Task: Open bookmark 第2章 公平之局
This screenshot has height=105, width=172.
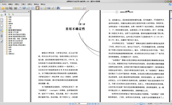Action: click(13, 32)
